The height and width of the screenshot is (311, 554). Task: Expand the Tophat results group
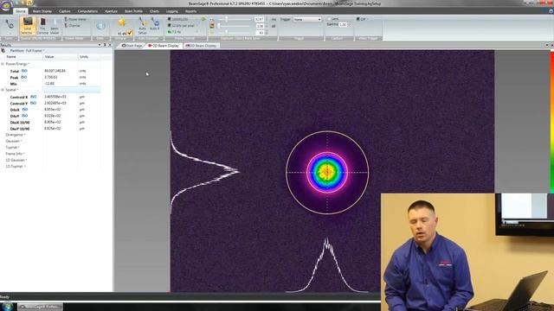12,148
